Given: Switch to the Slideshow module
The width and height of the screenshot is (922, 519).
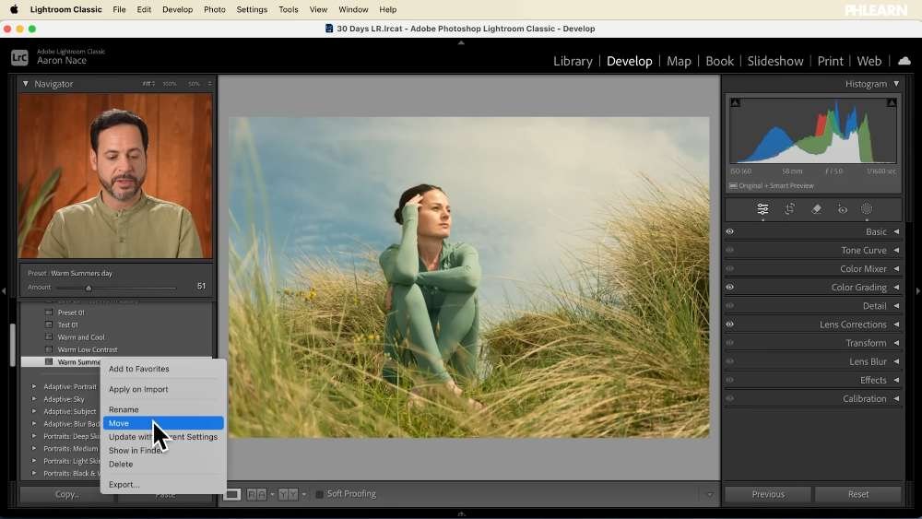Looking at the screenshot, I should pos(775,61).
